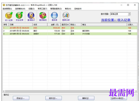The height and width of the screenshot is (101, 139).
Task: Open the 查询统计 query statistics icon
Action: click(x=31, y=17)
